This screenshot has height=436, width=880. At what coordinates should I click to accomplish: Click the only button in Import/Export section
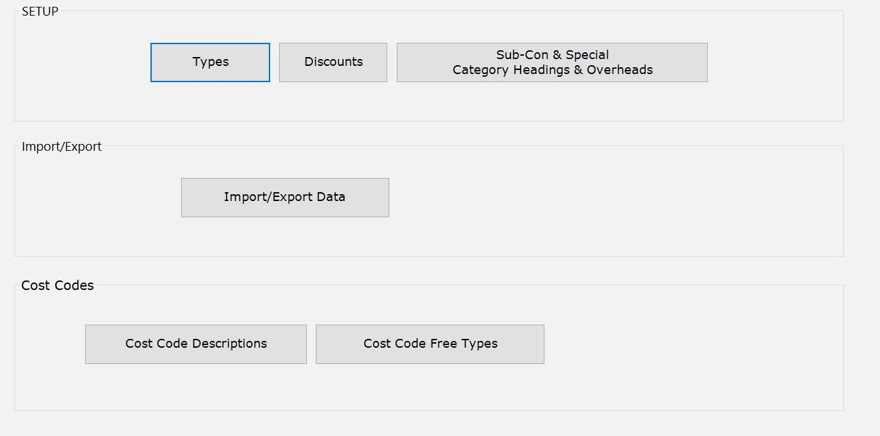point(284,197)
